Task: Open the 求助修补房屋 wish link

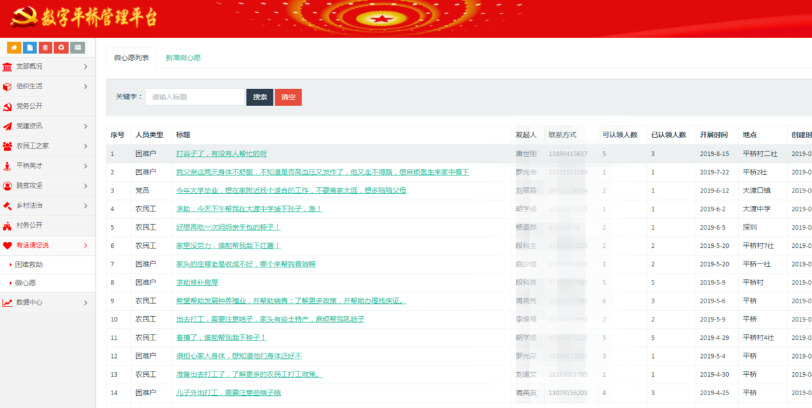Action: (x=197, y=282)
